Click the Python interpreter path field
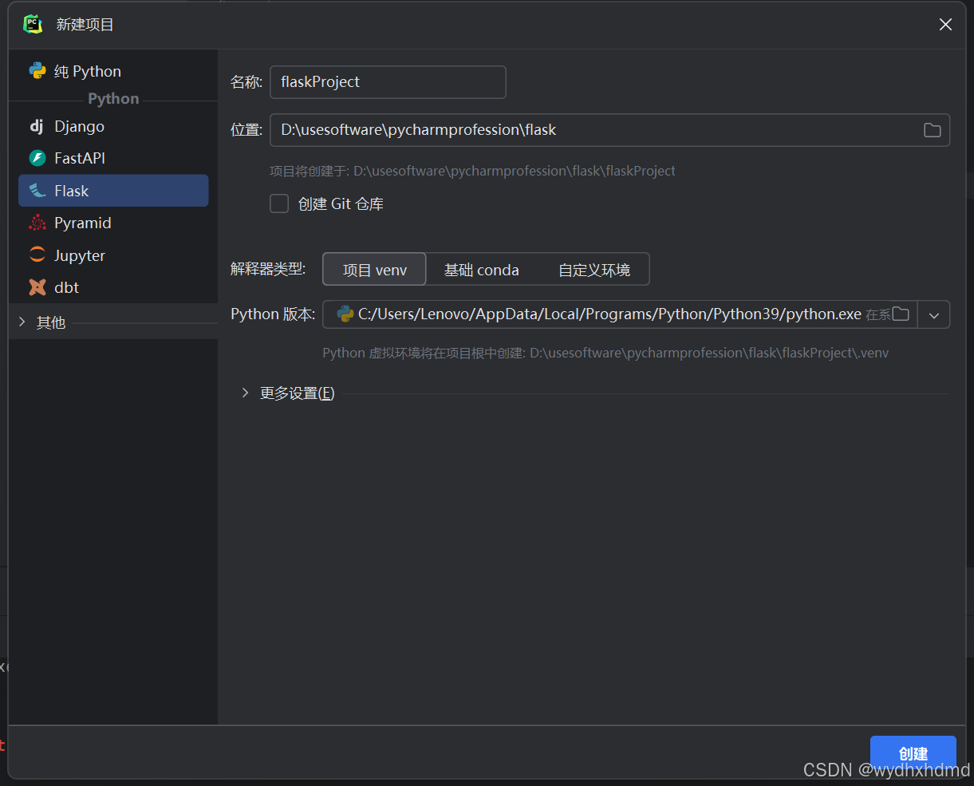Viewport: 974px width, 786px height. (620, 314)
